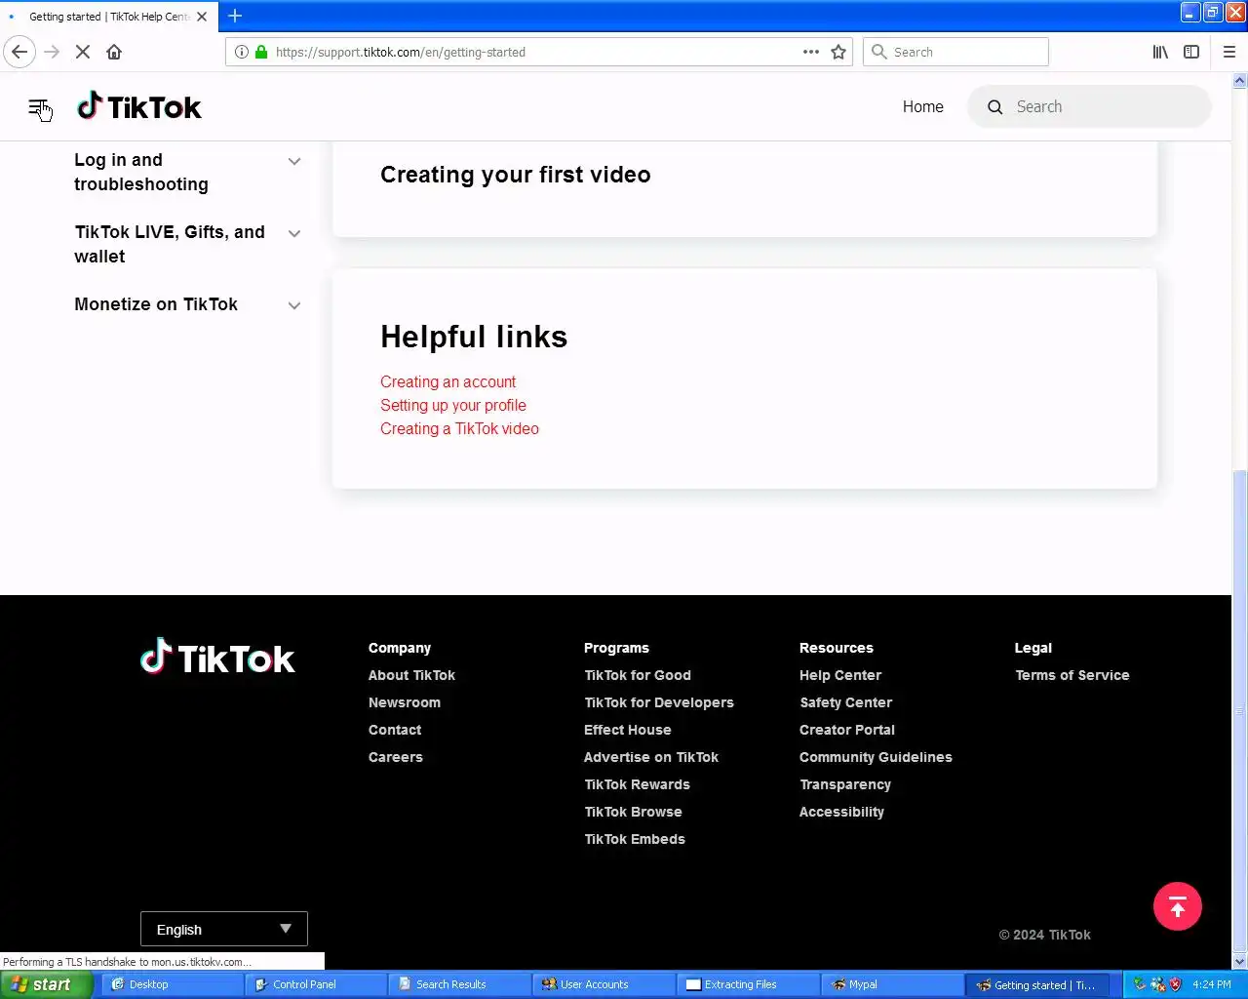This screenshot has width=1248, height=999.
Task: Stop page loading with X button
Action: [83, 52]
